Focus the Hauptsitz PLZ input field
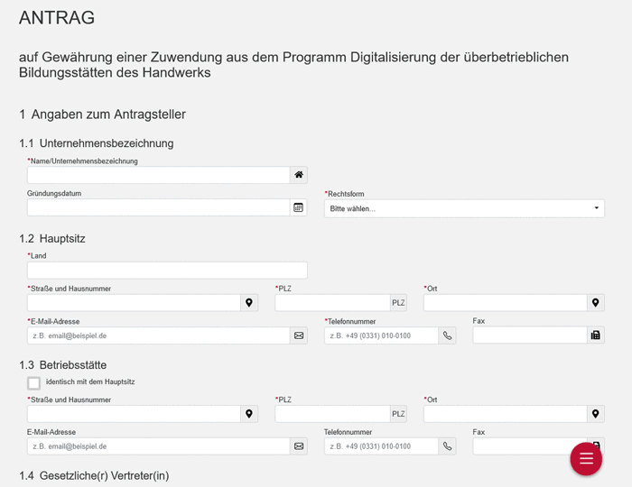This screenshot has height=487, width=632. tap(333, 303)
